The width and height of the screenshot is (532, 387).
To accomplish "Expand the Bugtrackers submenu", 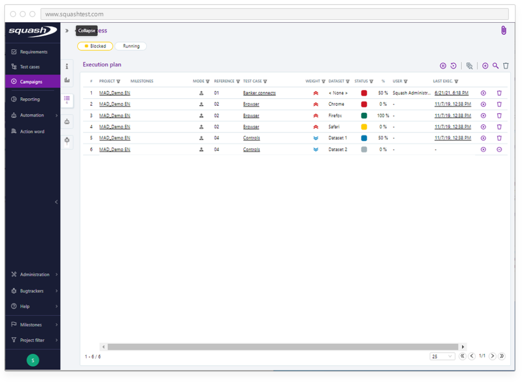I will (x=56, y=291).
